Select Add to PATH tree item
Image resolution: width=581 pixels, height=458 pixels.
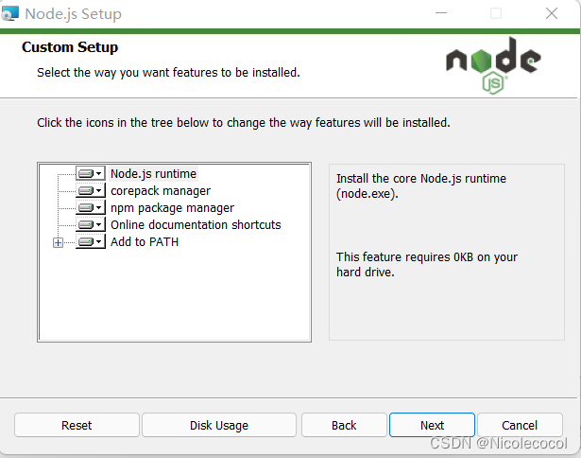point(145,242)
